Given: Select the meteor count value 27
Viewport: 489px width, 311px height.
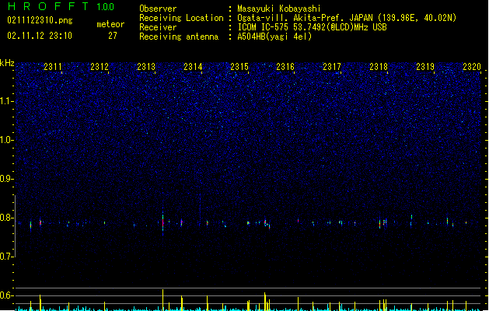Looking at the screenshot, I should pos(113,36).
